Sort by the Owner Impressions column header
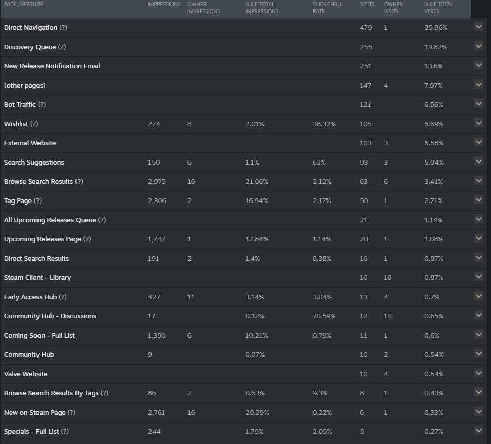 pos(204,8)
